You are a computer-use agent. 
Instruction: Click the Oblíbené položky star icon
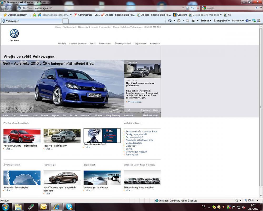point(5,15)
